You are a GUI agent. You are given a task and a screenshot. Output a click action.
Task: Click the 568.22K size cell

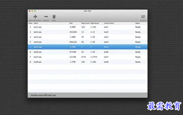pos(73,42)
